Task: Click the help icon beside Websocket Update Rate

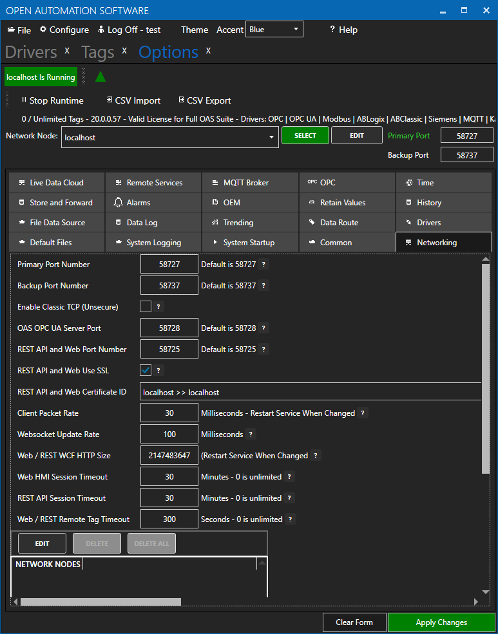Action: 251,434
